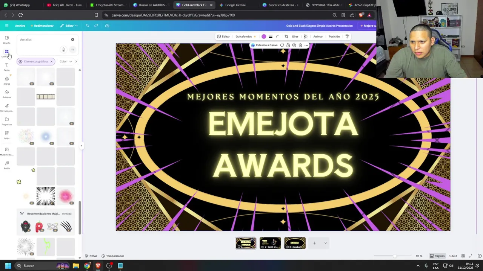Remove the Elementos gráficos filter chip
The height and width of the screenshot is (271, 483).
[51, 61]
